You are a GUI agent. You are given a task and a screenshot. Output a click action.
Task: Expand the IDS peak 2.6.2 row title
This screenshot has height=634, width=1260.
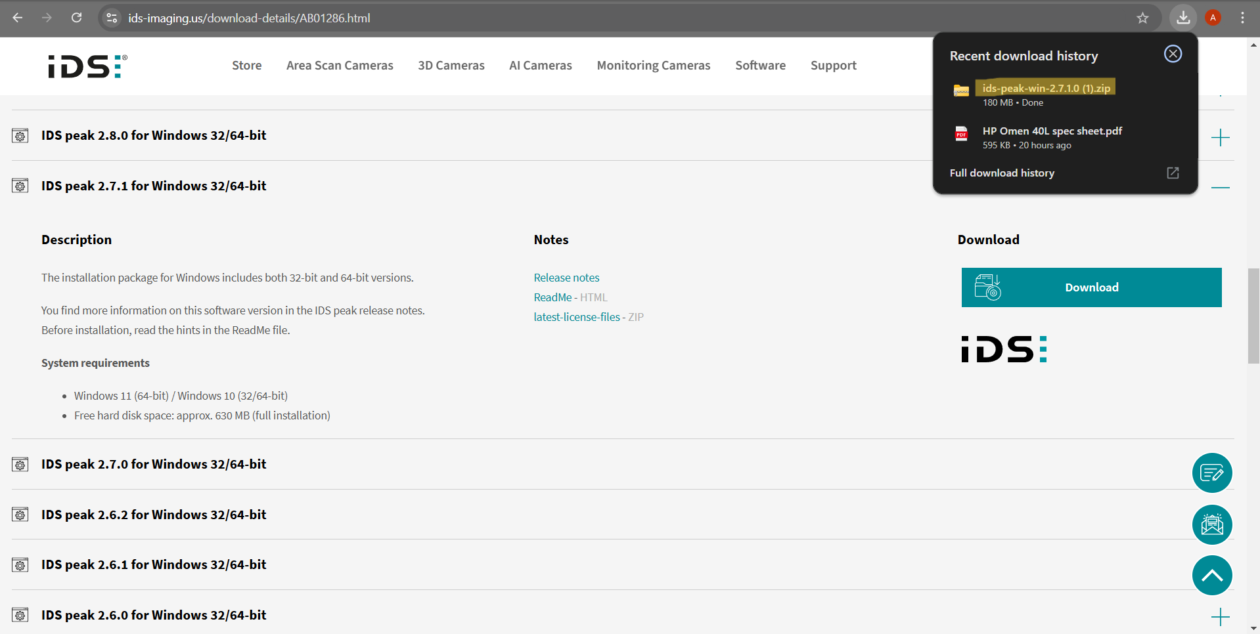point(154,515)
